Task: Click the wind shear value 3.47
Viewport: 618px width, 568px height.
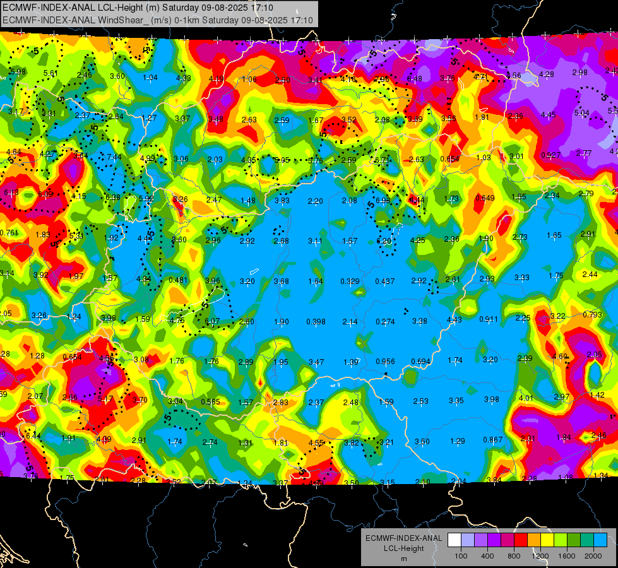Action: pyautogui.click(x=316, y=362)
